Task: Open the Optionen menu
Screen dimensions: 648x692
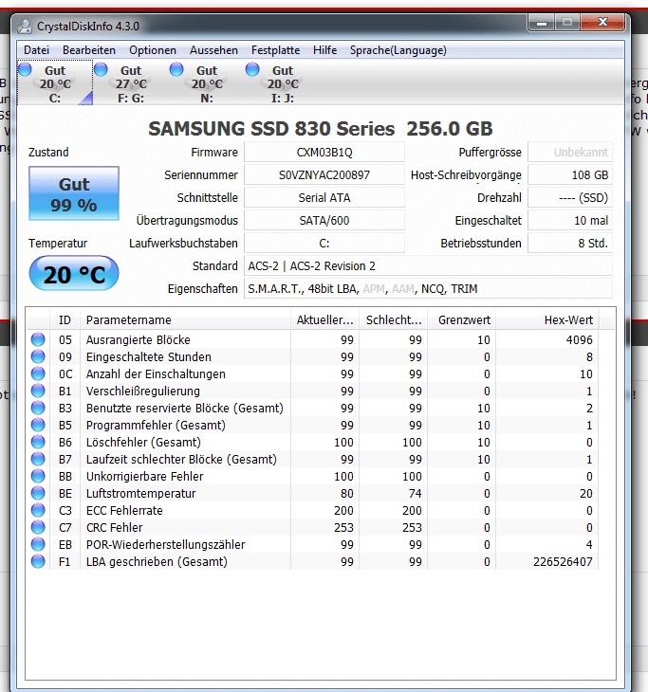Action: [x=153, y=50]
